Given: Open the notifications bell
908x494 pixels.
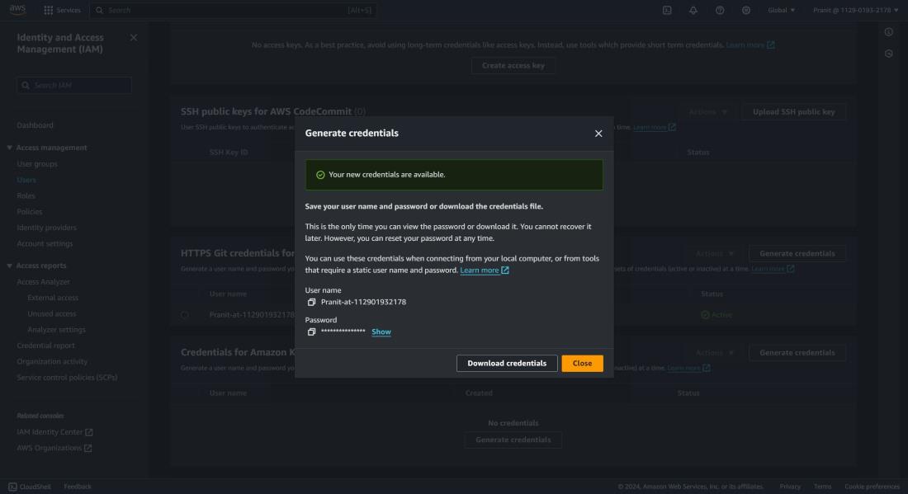Looking at the screenshot, I should pyautogui.click(x=693, y=10).
